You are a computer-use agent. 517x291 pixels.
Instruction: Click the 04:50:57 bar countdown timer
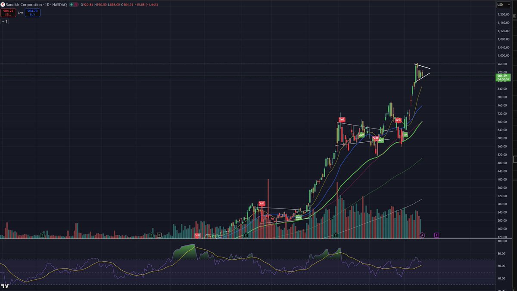pos(503,80)
